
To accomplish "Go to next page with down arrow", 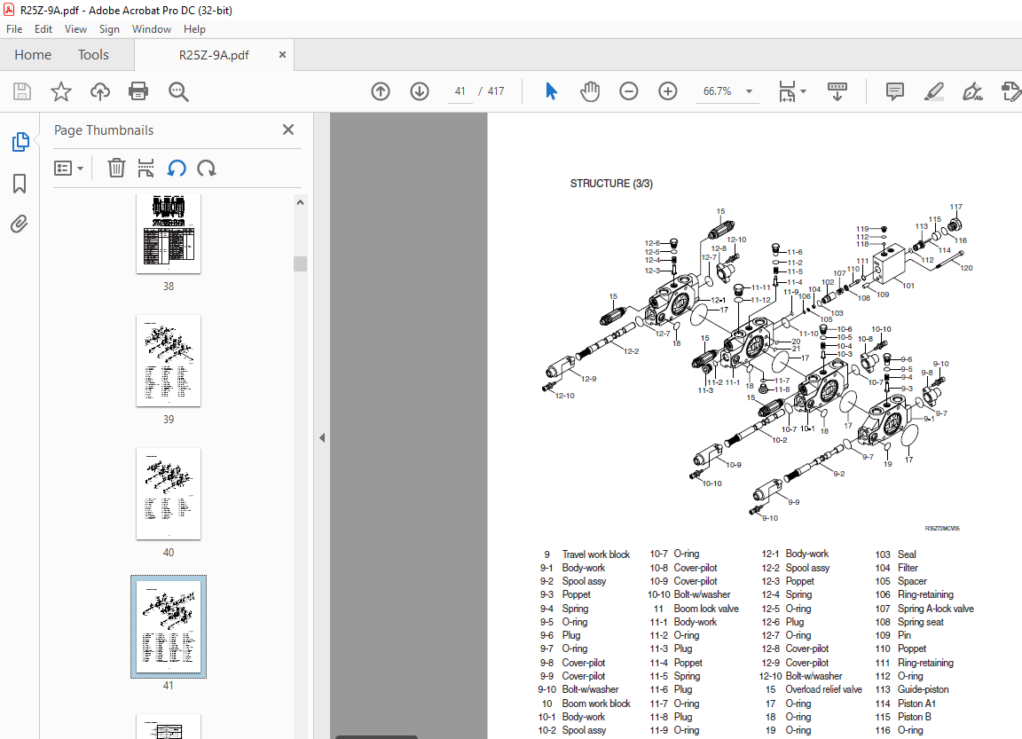I will coord(420,91).
